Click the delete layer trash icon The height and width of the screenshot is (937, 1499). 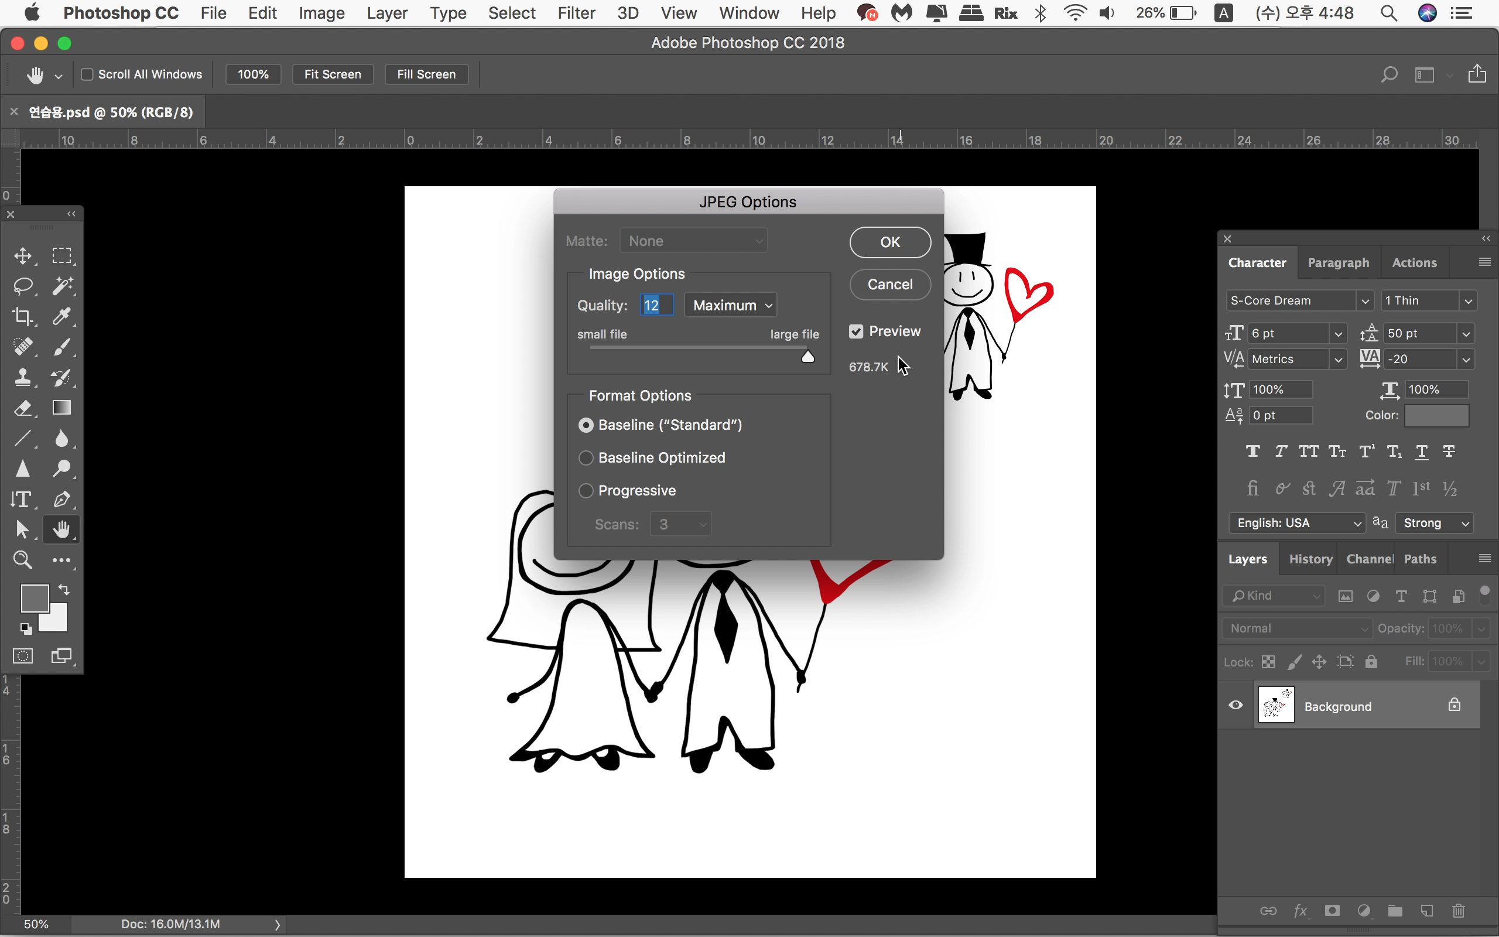1458,910
